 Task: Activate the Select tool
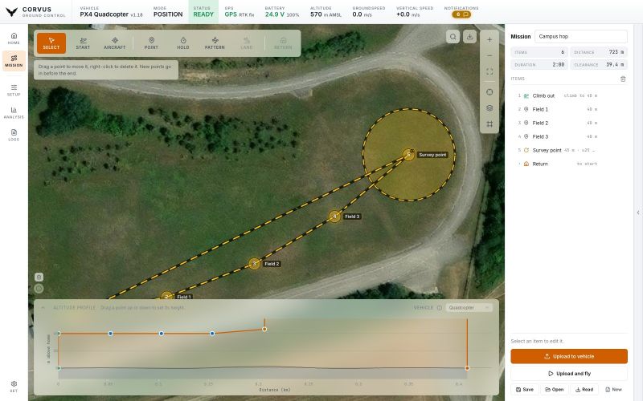51,43
